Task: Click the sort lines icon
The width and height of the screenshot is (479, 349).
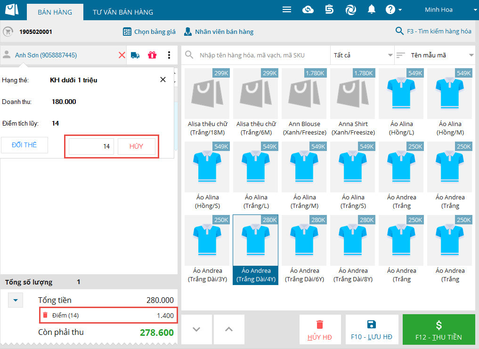Action: (x=400, y=55)
